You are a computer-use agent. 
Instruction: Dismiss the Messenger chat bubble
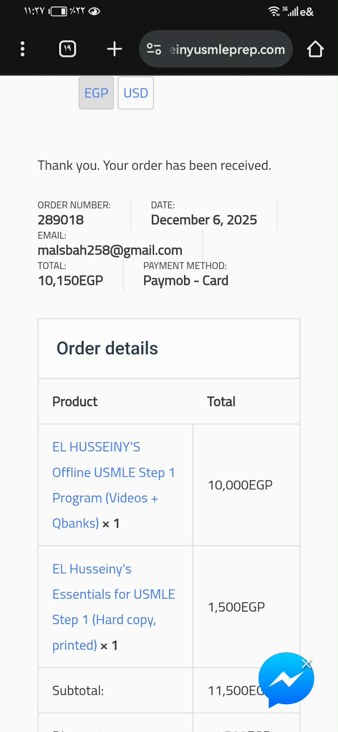307,664
